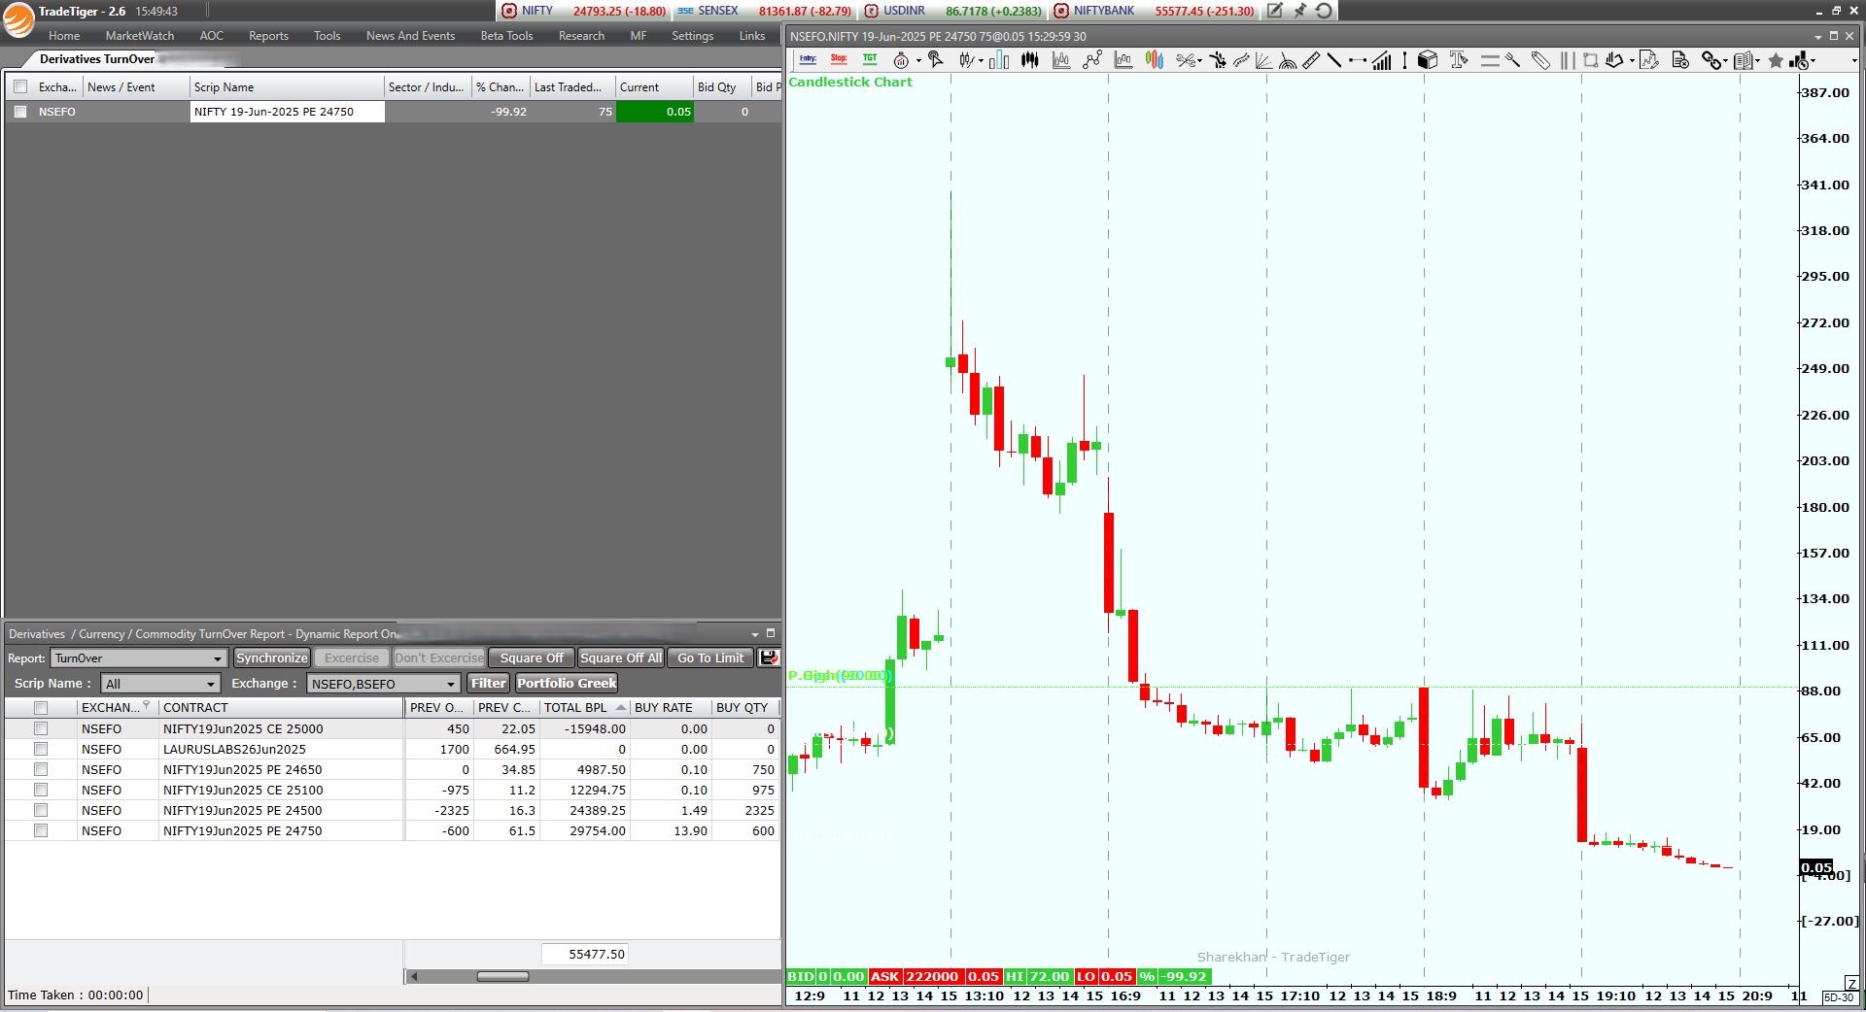The image size is (1866, 1012).
Task: Select the parallel horizontal lines tool
Action: [x=1490, y=61]
